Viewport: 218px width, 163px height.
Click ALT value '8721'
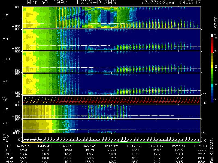tap(112, 150)
